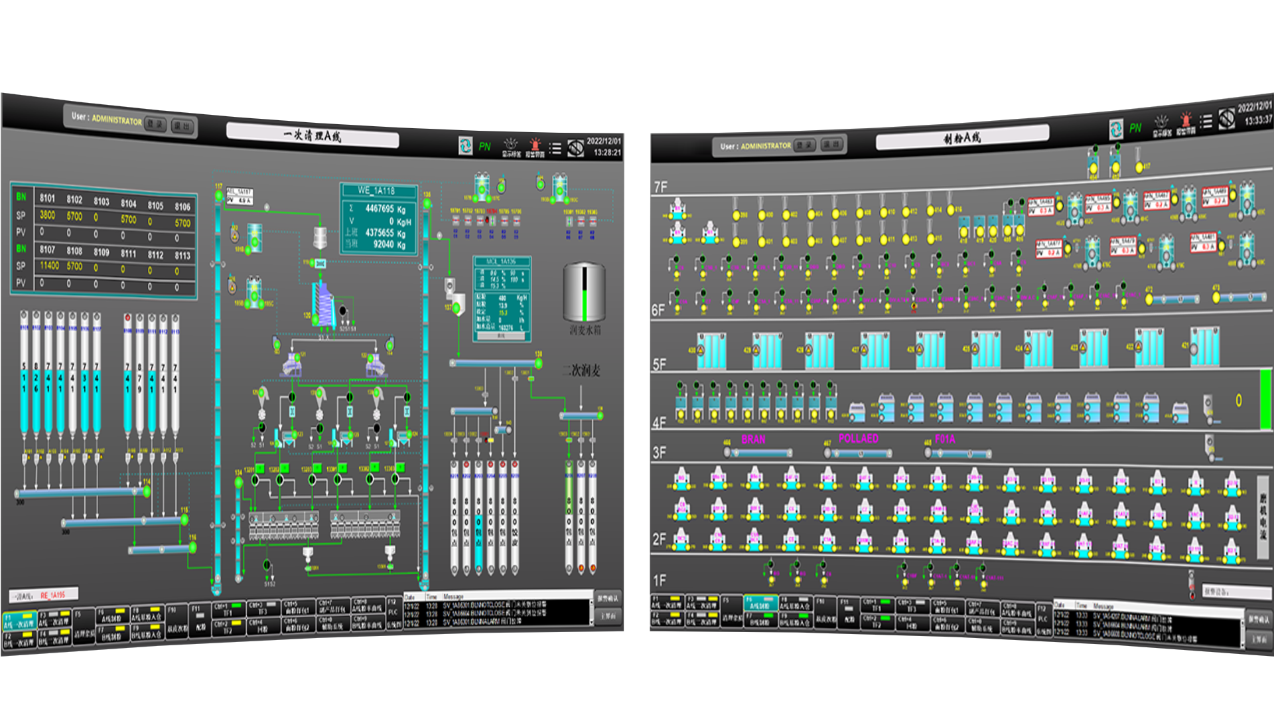The height and width of the screenshot is (717, 1274).
Task: Click refresh icon on 一次清理A线 screen
Action: pos(465,146)
